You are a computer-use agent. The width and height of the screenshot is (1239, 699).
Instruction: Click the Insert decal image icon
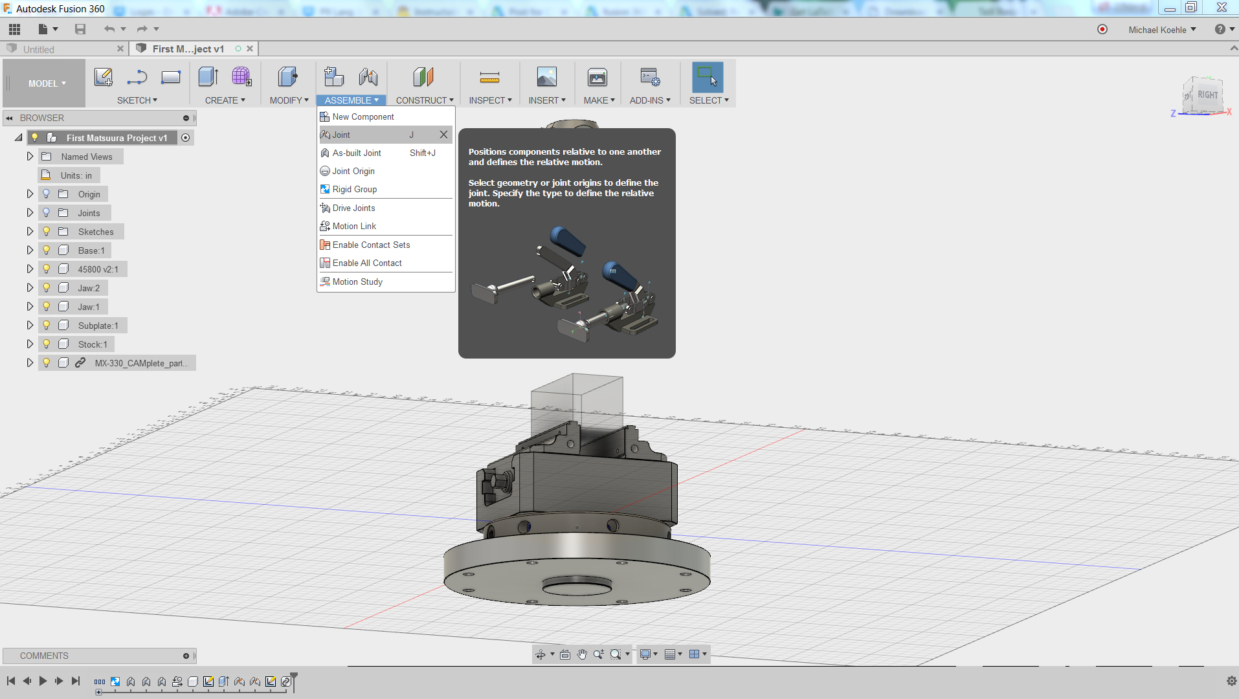tap(546, 78)
